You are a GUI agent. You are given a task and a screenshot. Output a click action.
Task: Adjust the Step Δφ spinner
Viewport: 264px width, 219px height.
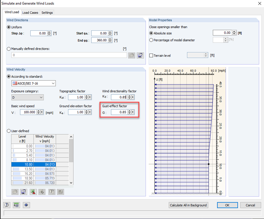49,33
